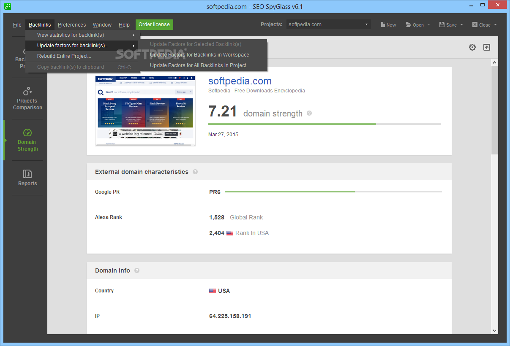Select the Domain Strength sidebar section
Viewport: 510px width, 346px height.
pyautogui.click(x=27, y=140)
